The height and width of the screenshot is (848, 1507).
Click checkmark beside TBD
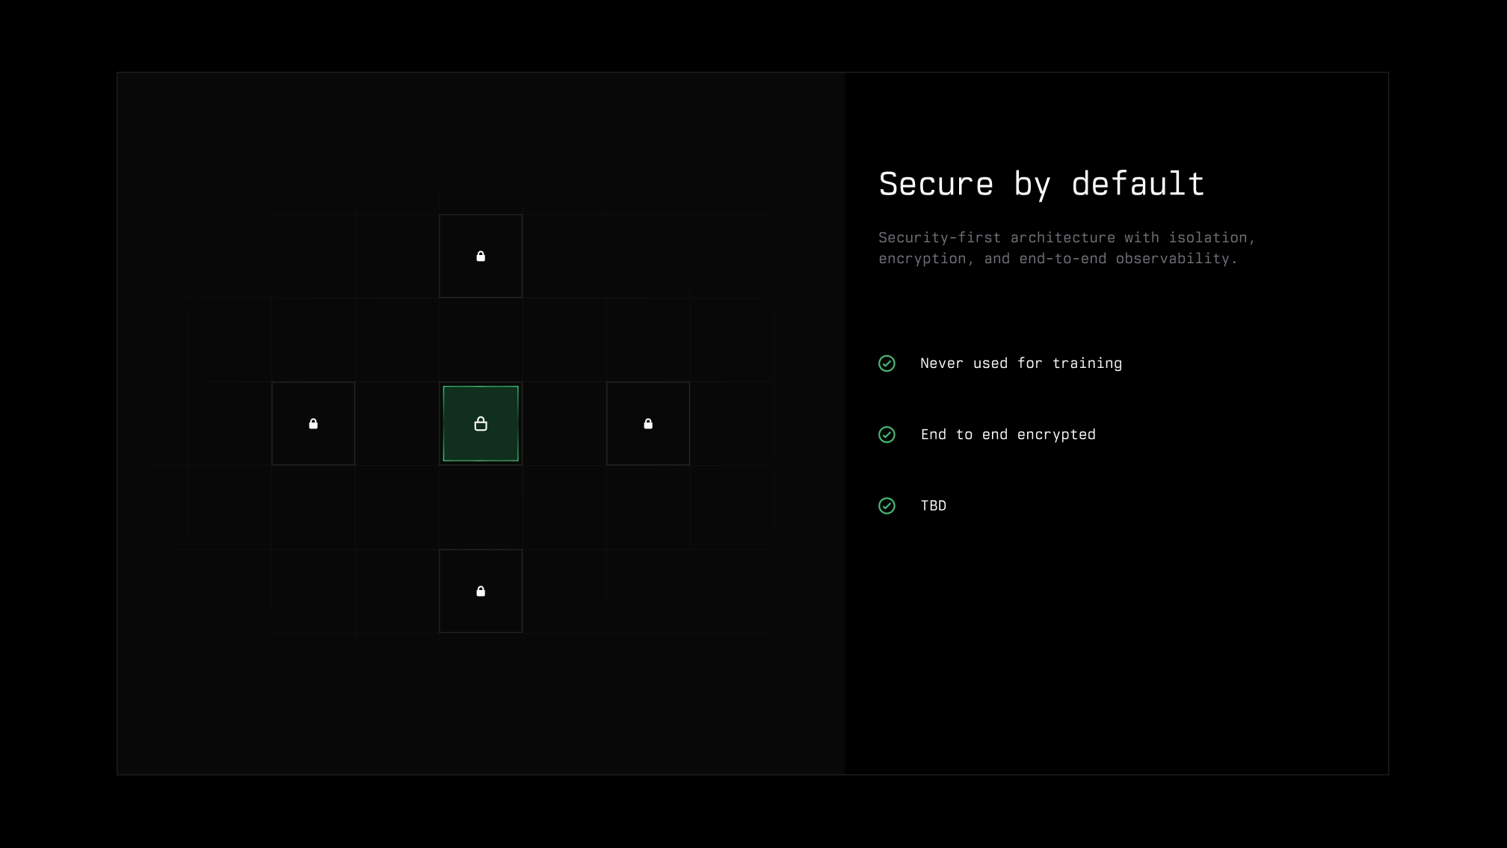(x=887, y=506)
